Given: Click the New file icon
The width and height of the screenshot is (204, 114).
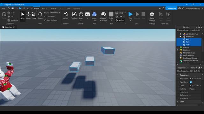Looking at the screenshot, I should tap(9, 9).
